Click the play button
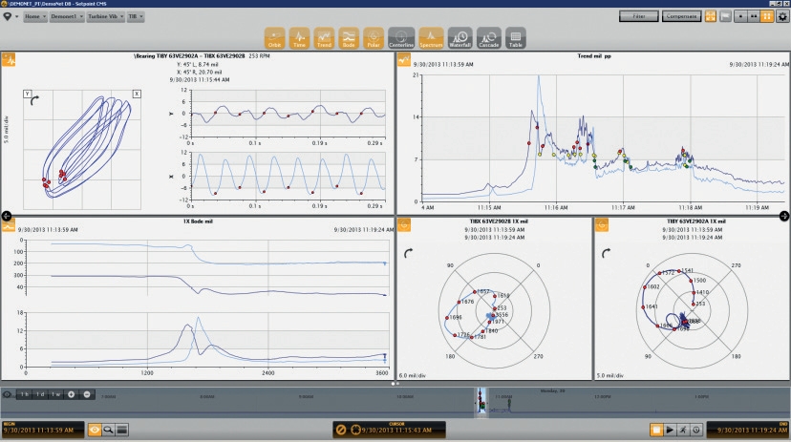 670,430
